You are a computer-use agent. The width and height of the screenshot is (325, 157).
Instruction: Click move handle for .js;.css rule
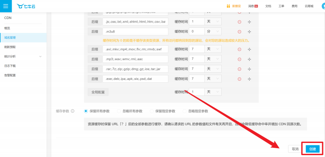[249, 22]
